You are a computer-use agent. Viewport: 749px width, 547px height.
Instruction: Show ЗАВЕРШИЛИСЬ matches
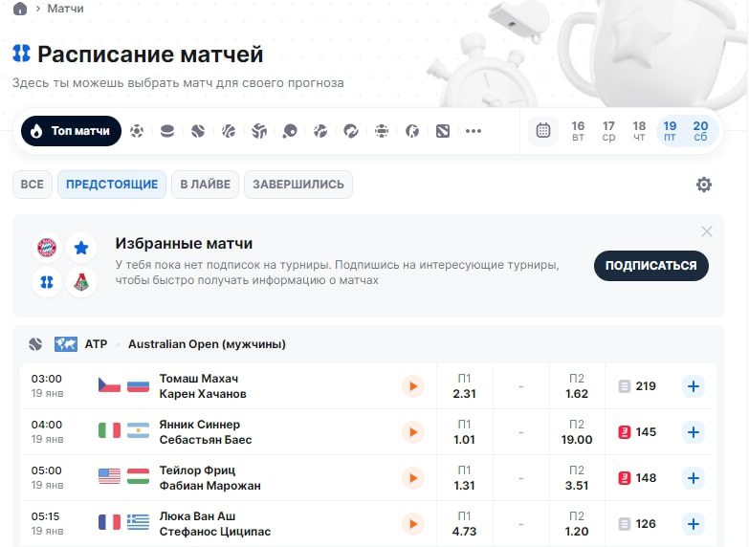298,185
